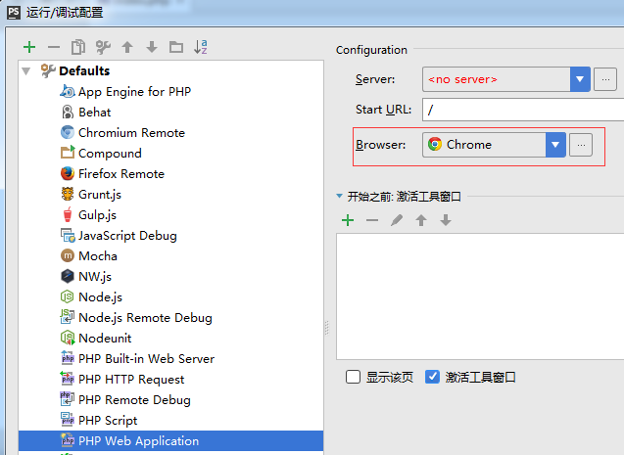
Task: Uncheck the 激活工具窗口 checkbox
Action: click(x=432, y=377)
